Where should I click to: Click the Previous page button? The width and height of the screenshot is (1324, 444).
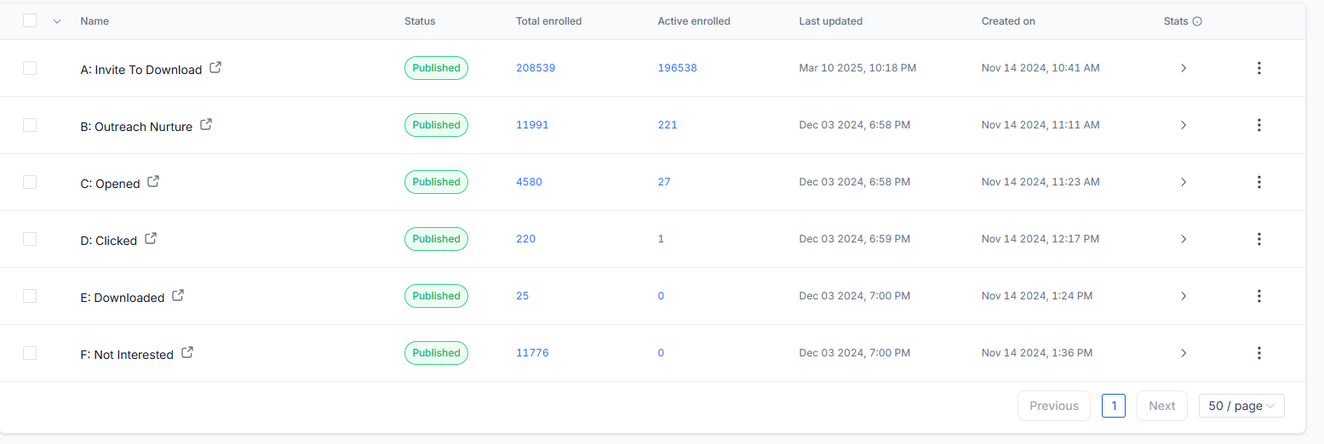1054,406
